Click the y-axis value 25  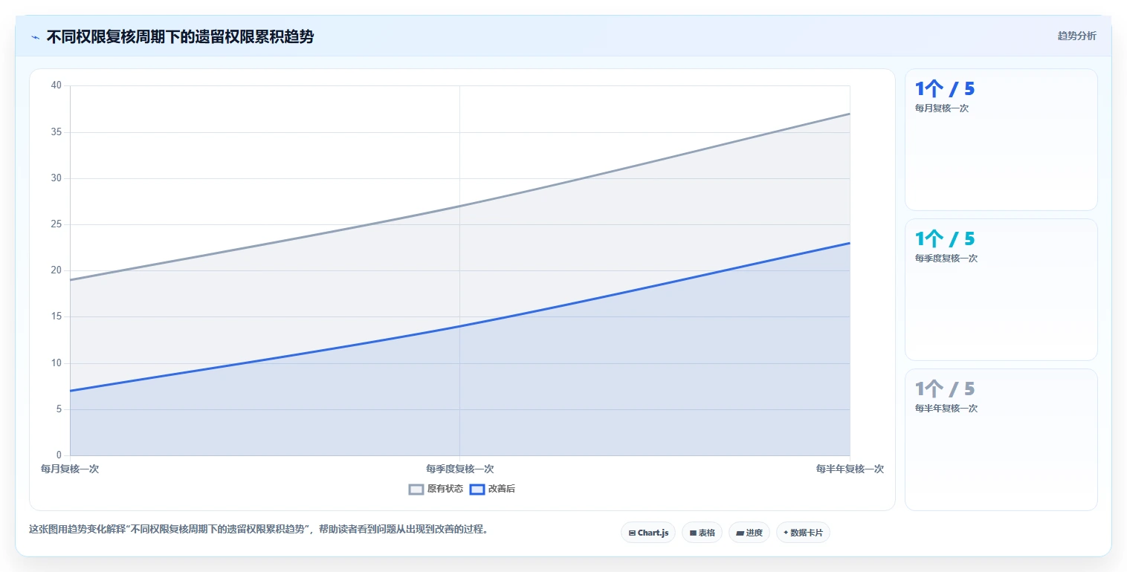coord(56,224)
